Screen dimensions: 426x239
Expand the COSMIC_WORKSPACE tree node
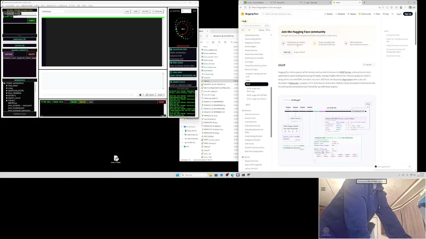click(4, 83)
